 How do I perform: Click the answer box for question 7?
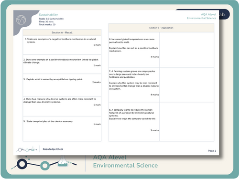coord(187,85)
